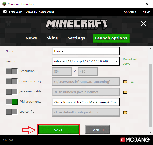Enable the Game directory toggle
Screen dimensions: 153x145
(12, 81)
